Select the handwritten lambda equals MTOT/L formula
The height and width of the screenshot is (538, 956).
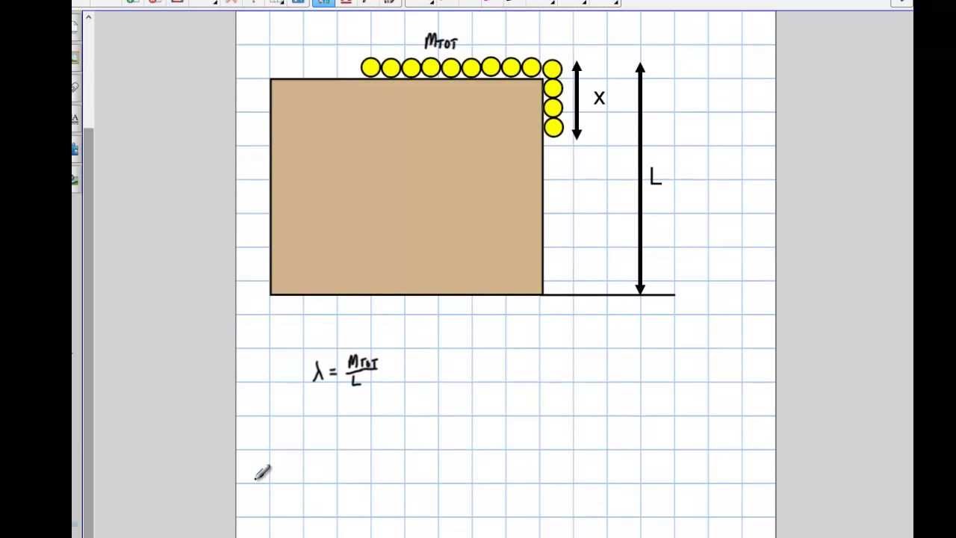click(x=346, y=371)
